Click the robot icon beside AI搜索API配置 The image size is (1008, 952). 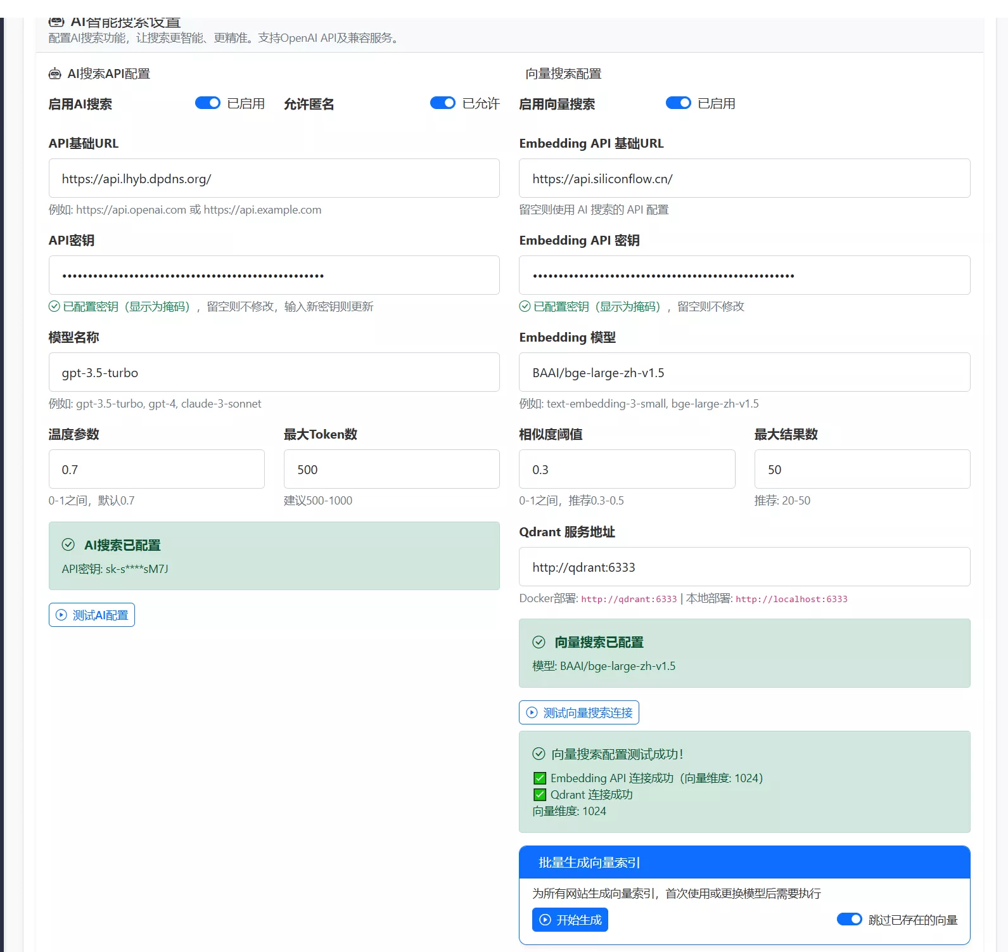[55, 74]
